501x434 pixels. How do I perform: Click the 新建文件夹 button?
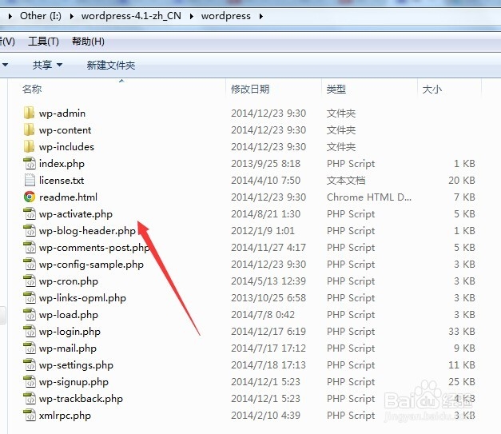tap(111, 66)
